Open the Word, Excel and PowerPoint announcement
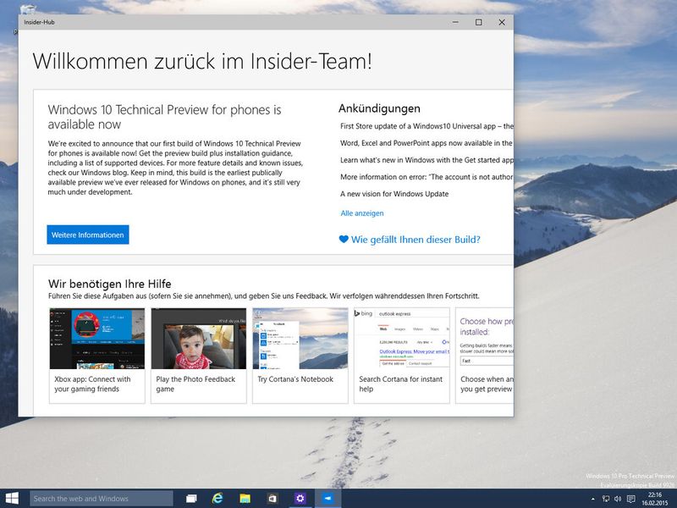Image resolution: width=677 pixels, height=508 pixels. click(427, 143)
